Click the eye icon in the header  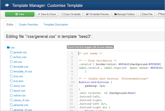pyautogui.click(x=7, y=5)
